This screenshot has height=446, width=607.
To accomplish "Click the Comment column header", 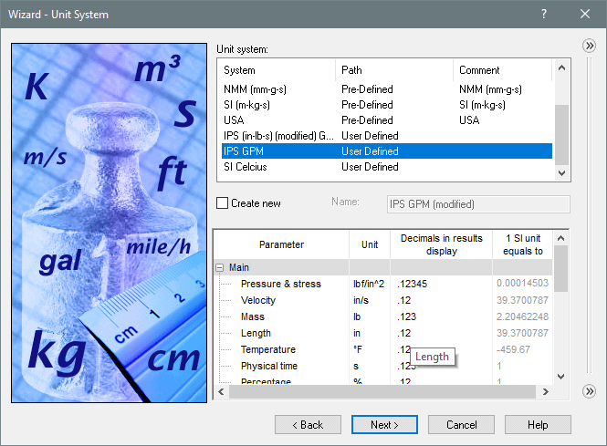I will [502, 70].
